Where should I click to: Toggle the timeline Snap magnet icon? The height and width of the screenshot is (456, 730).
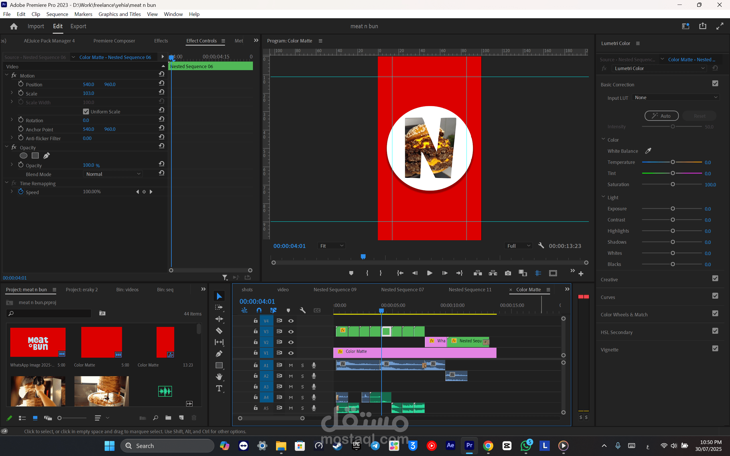tap(259, 310)
